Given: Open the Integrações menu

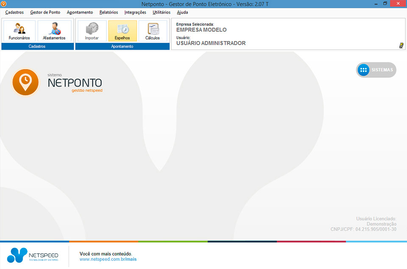Looking at the screenshot, I should point(135,12).
